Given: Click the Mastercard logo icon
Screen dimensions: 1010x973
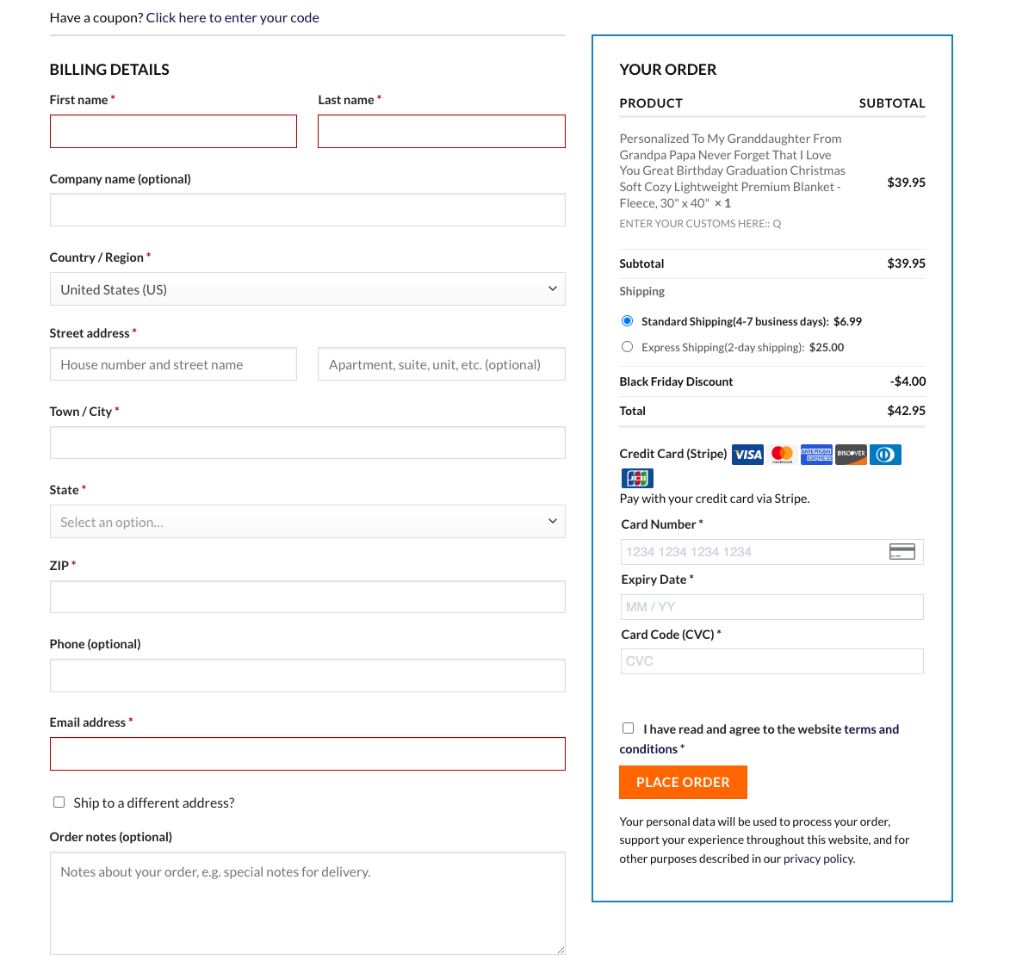Looking at the screenshot, I should [x=782, y=455].
